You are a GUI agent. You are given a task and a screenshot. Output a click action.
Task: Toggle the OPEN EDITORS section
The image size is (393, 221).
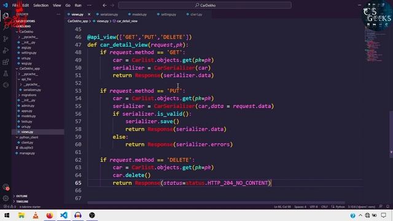point(25,21)
